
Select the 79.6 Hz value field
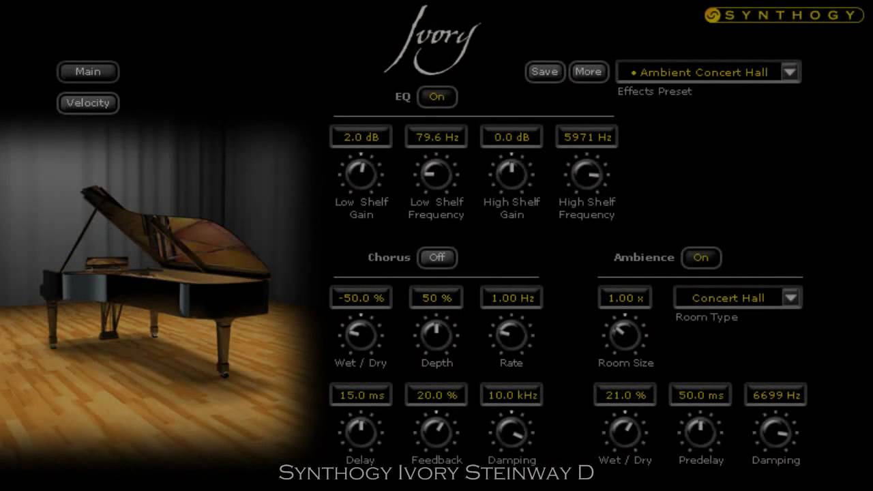click(436, 136)
